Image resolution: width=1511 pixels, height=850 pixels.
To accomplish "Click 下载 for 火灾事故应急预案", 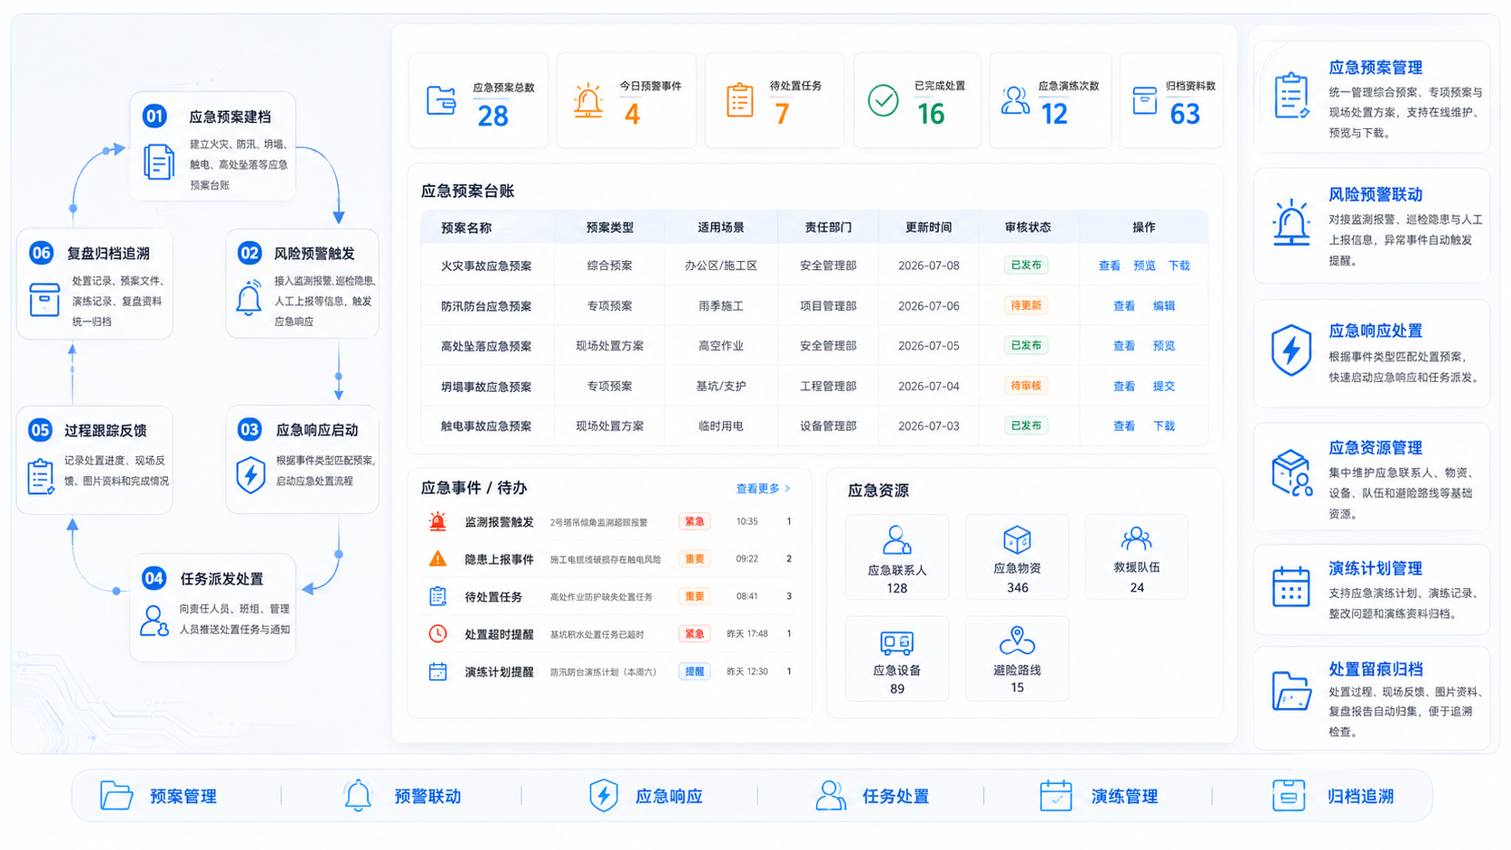I will point(1179,266).
